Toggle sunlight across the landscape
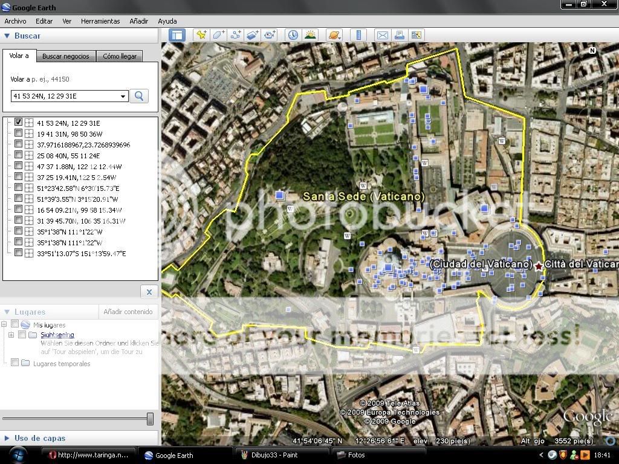 click(x=310, y=35)
